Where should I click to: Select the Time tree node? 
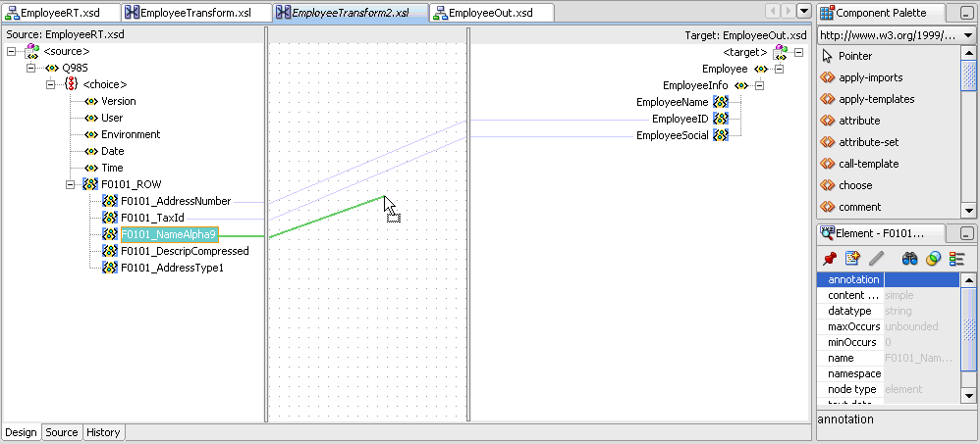[113, 168]
